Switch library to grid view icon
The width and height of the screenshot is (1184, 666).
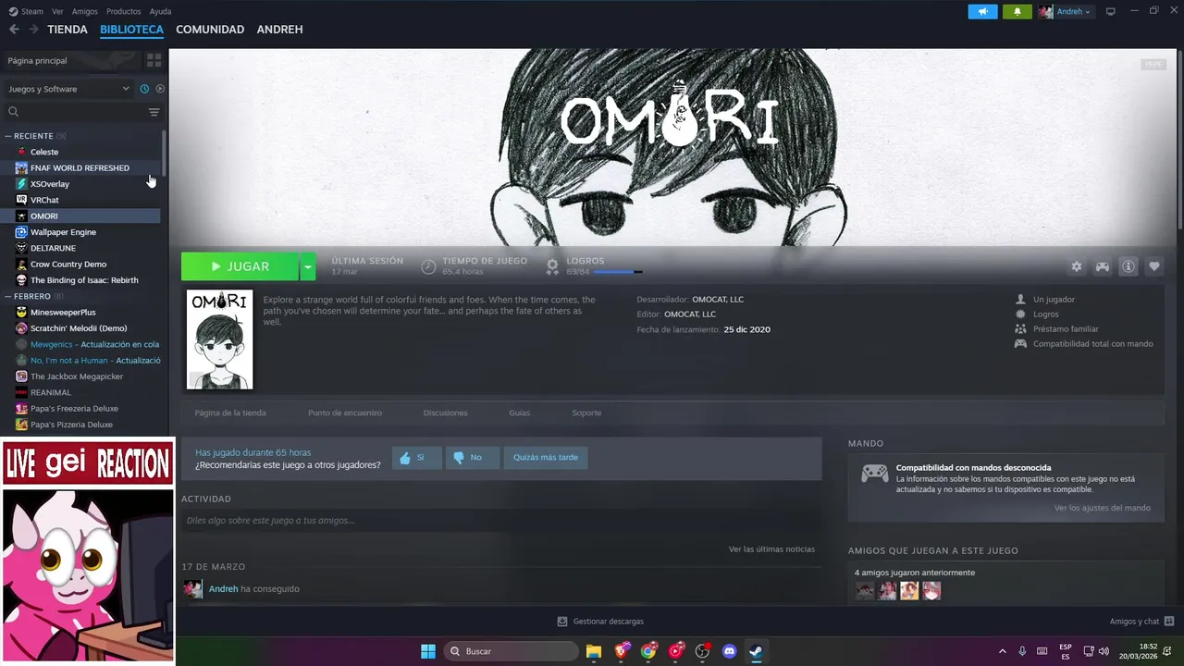pyautogui.click(x=154, y=60)
